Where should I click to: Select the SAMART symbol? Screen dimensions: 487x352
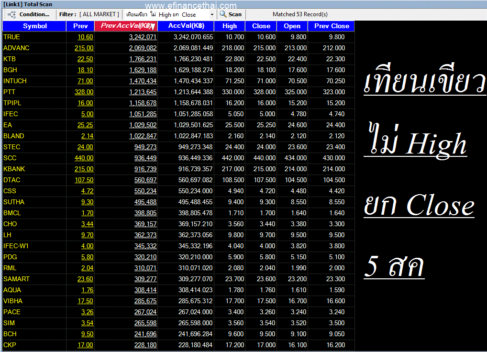tap(16, 279)
